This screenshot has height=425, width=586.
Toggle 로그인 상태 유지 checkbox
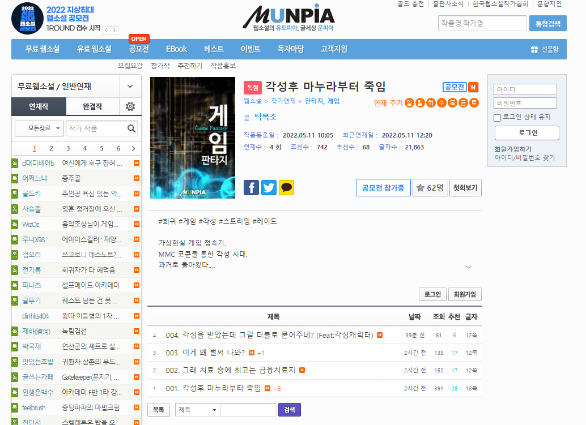498,118
